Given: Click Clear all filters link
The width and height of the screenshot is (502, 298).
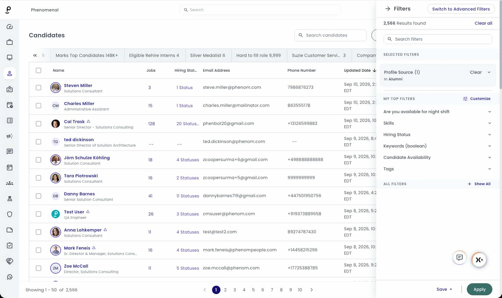Looking at the screenshot, I should coord(483,23).
